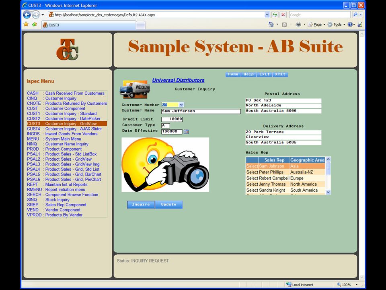Expand the Home button dropdown arrow
The image size is (386, 290).
coord(277,25)
